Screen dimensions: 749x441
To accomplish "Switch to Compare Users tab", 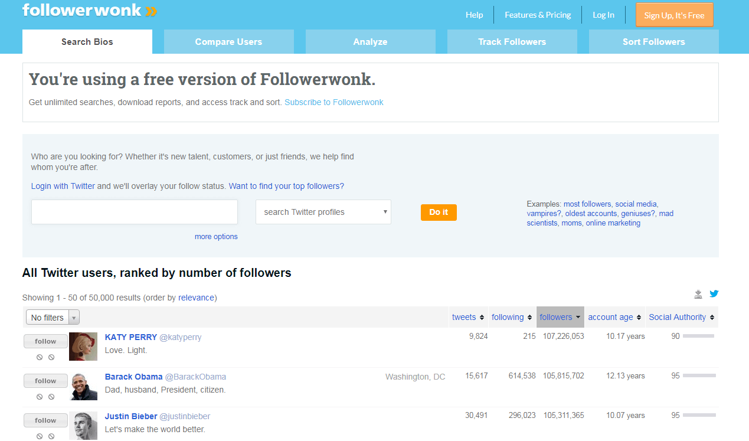I will 228,42.
